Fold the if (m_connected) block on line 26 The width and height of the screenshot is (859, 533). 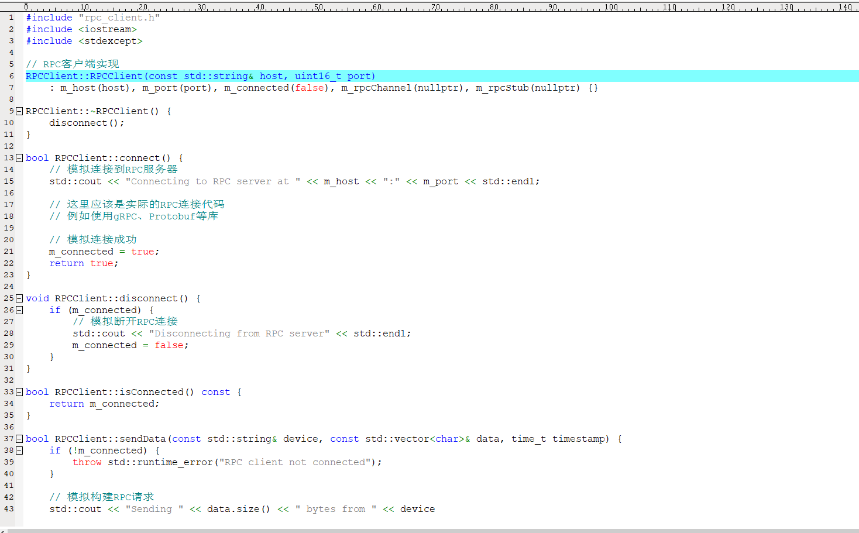[x=19, y=310]
